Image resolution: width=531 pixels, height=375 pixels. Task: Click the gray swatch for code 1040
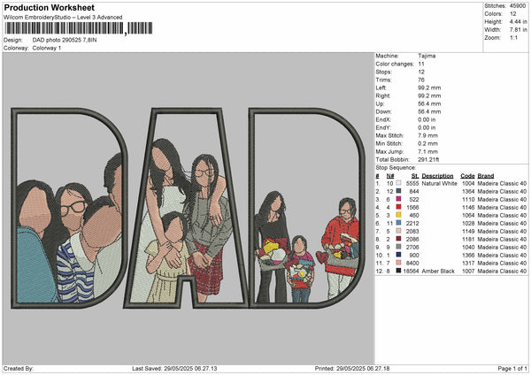398,247
